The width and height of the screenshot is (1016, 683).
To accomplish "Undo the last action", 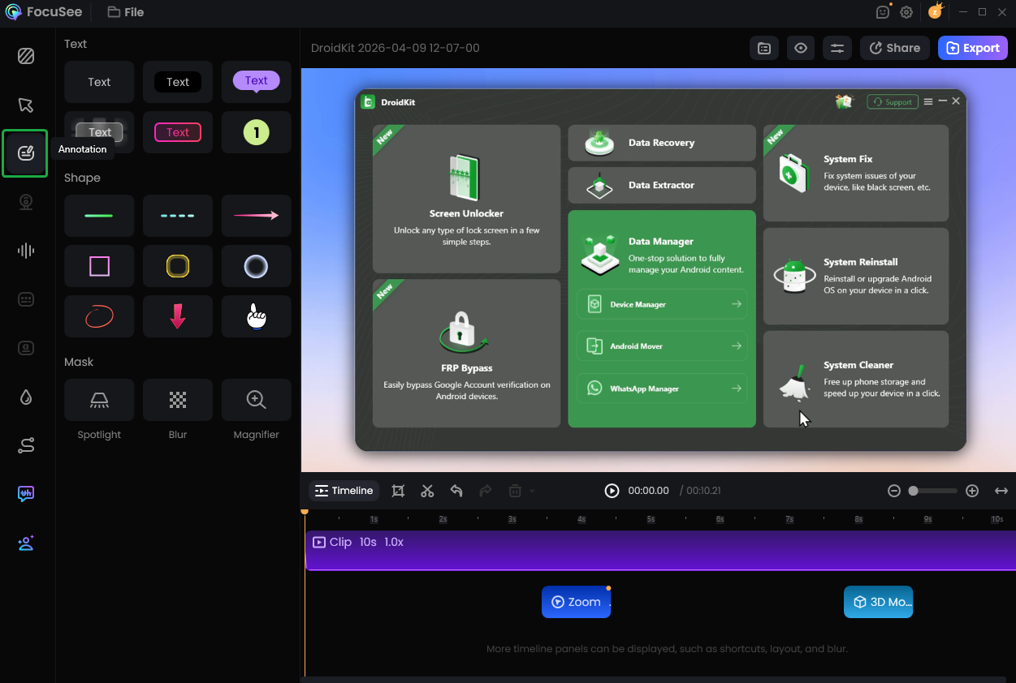I will pos(456,491).
